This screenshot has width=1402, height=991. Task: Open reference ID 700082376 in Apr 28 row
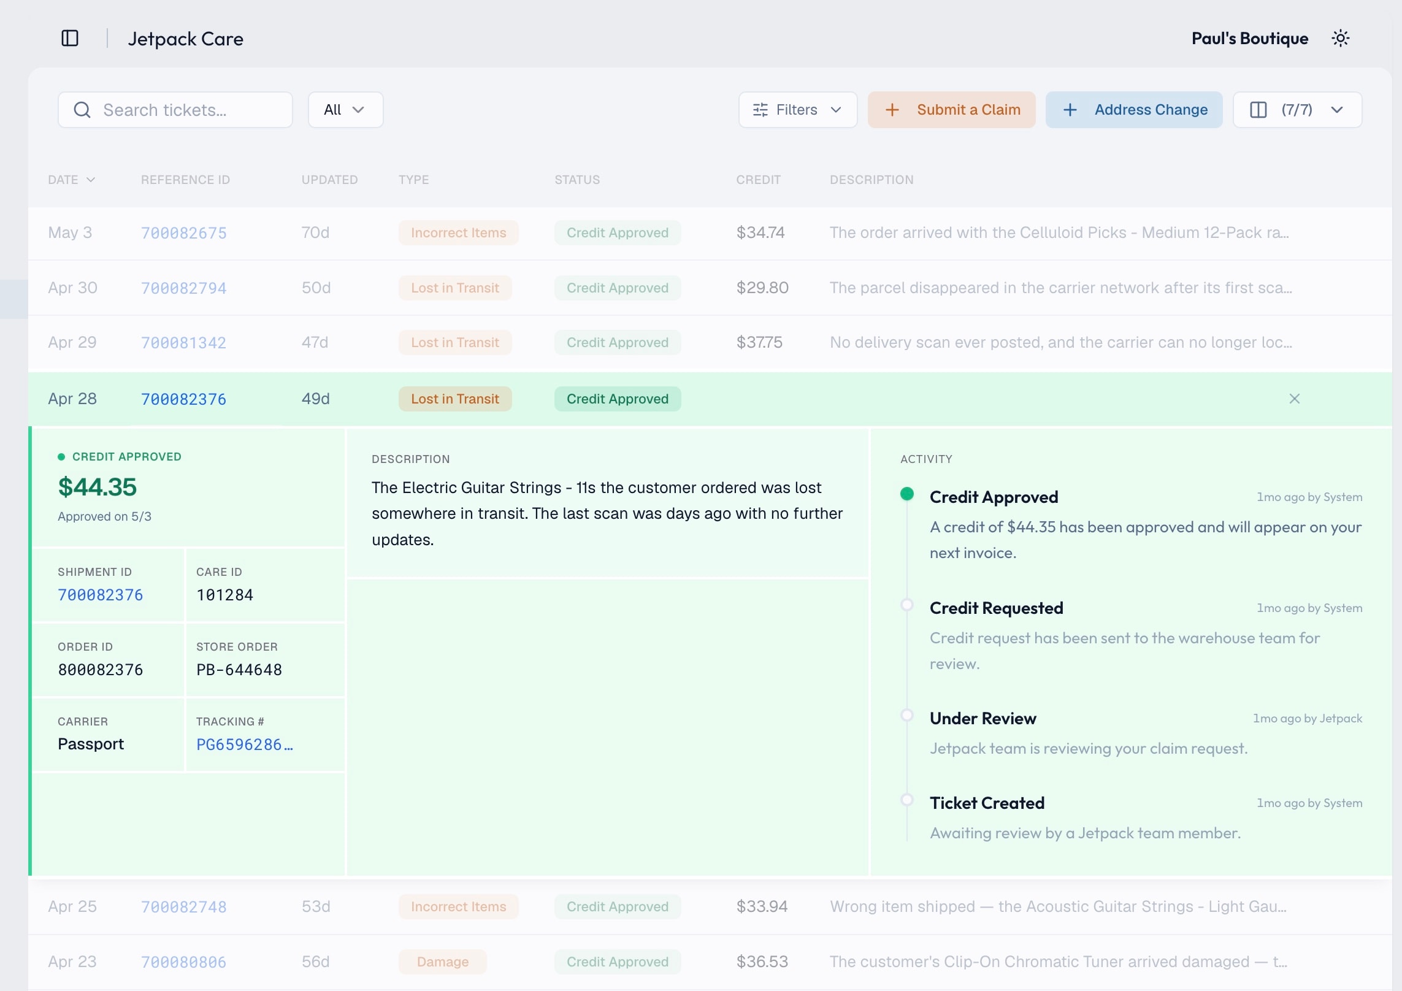(x=183, y=399)
